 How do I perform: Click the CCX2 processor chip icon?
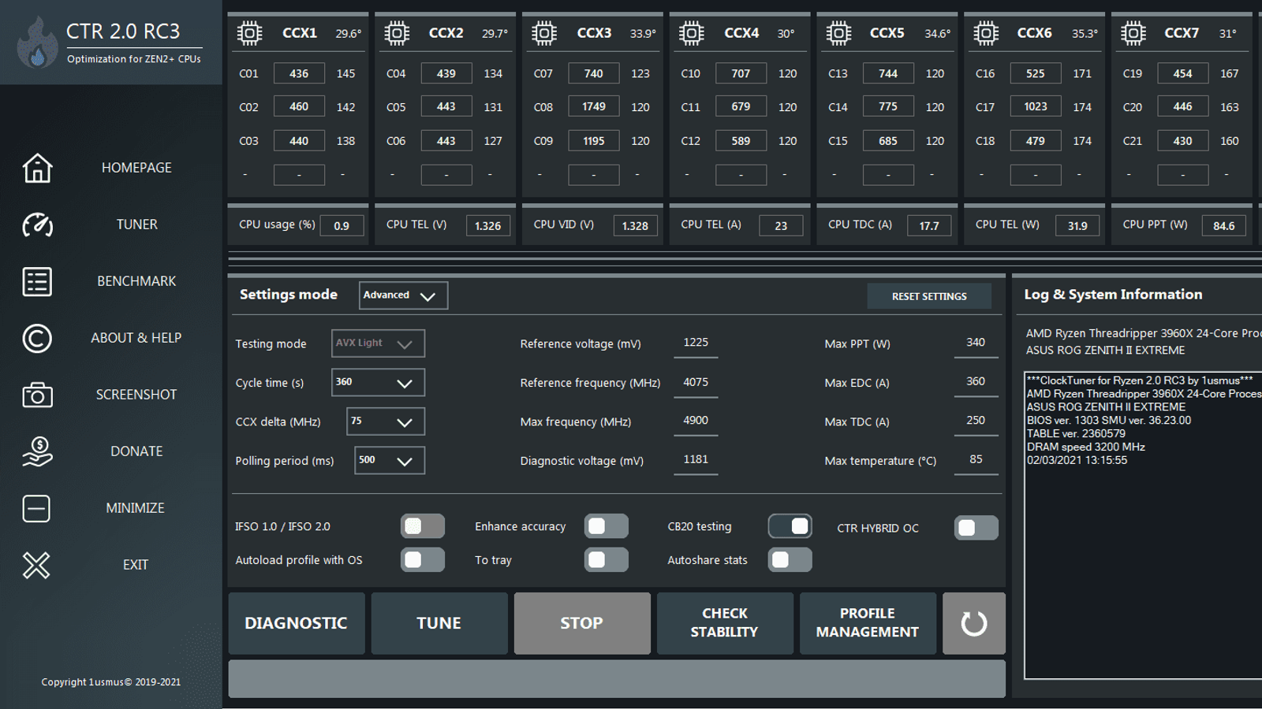[397, 33]
